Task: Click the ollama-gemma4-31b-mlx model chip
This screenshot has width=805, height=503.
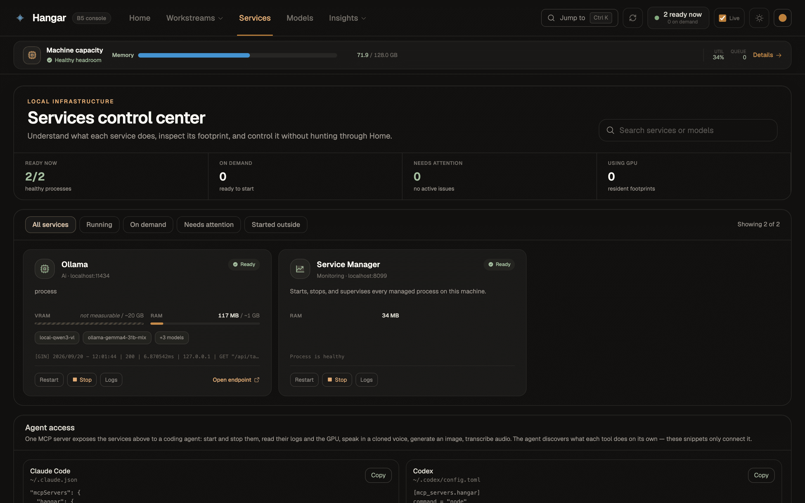Action: pyautogui.click(x=117, y=338)
